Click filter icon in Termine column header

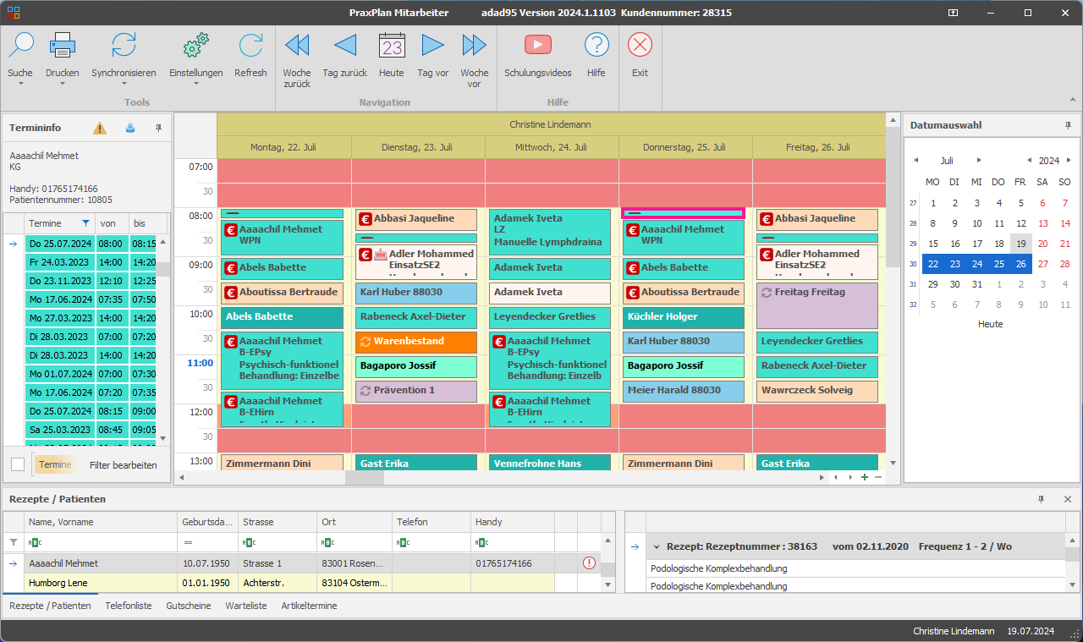point(85,223)
